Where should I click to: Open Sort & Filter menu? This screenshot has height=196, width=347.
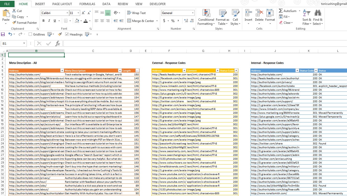point(307,17)
